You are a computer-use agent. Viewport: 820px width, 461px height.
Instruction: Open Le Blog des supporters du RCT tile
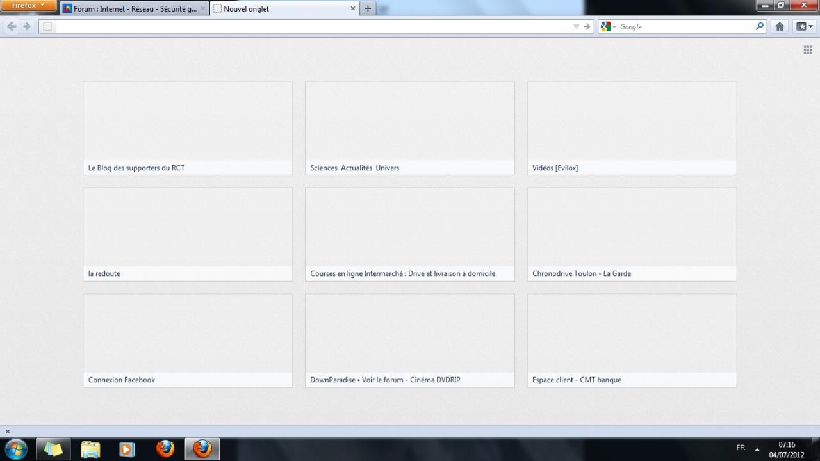tap(188, 128)
